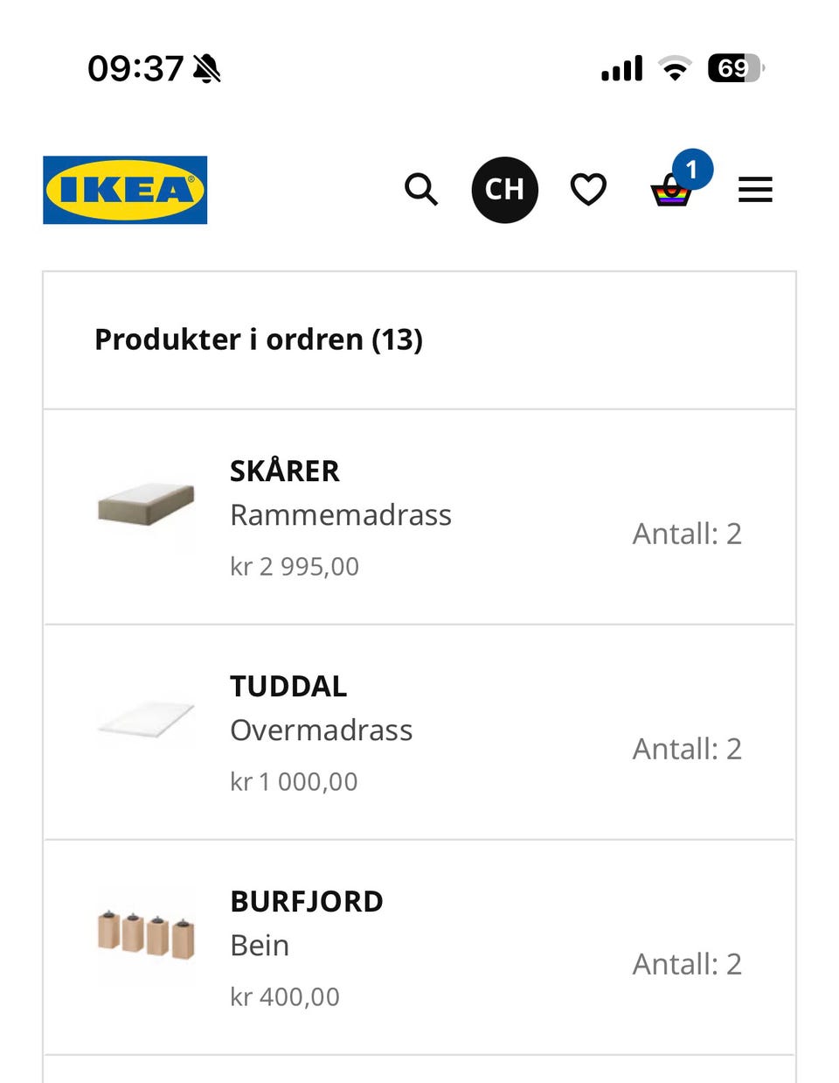
Task: Tap the muted bell status icon
Action: pyautogui.click(x=207, y=68)
